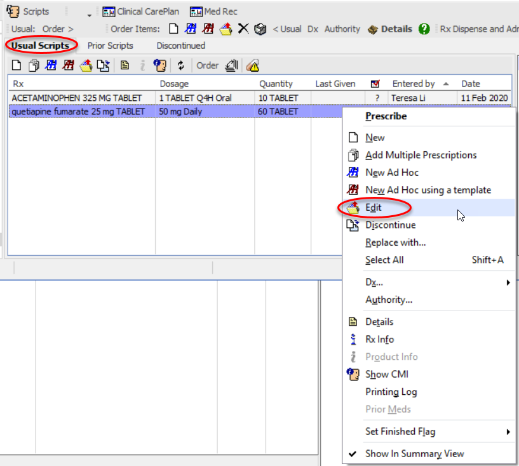The image size is (519, 466).
Task: Click the warning alert icon after Order
Action: pos(254,65)
